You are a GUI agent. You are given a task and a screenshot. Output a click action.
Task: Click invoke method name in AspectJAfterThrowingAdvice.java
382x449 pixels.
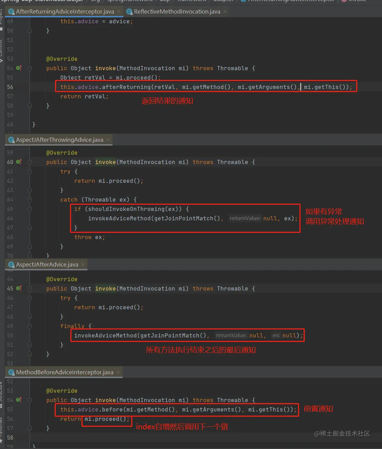(105, 162)
